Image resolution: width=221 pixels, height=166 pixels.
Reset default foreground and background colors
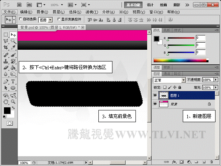pyautogui.click(x=4, y=117)
